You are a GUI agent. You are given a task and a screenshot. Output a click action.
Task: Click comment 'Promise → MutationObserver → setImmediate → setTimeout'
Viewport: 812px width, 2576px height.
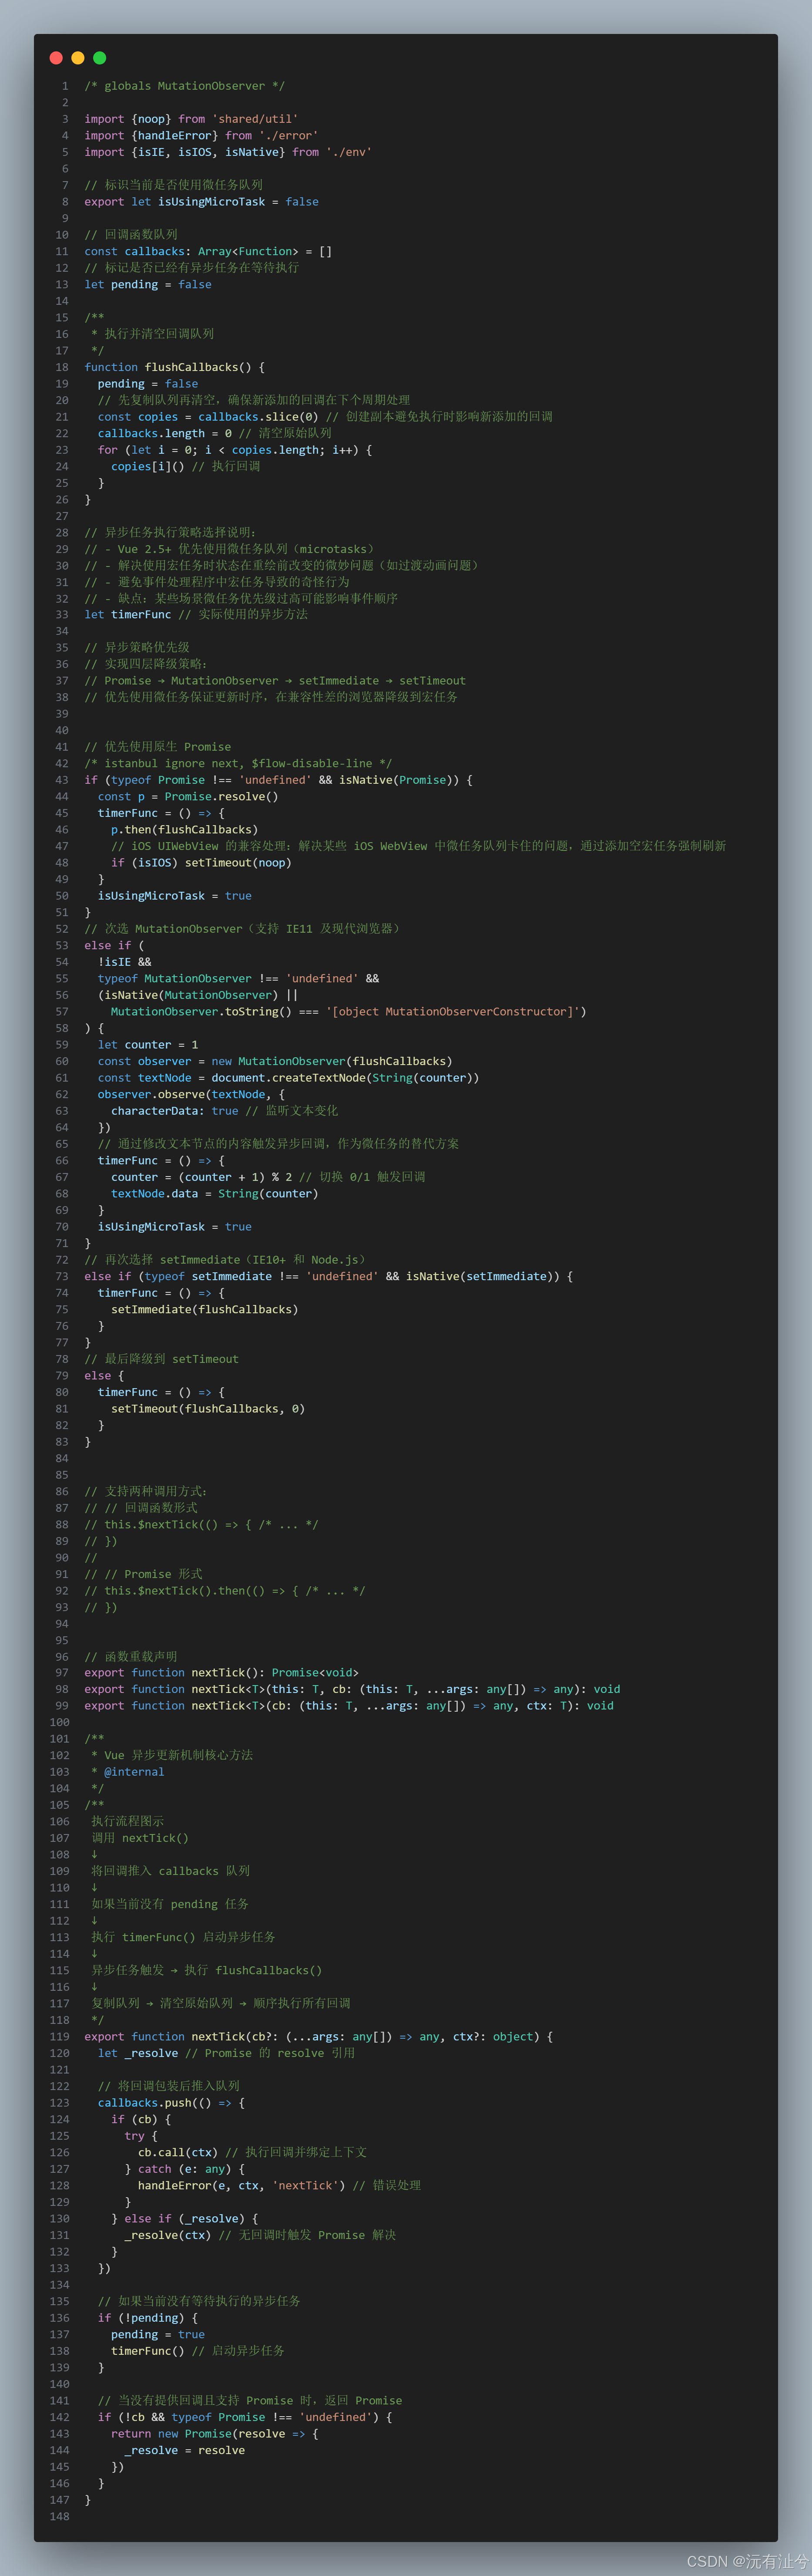pyautogui.click(x=275, y=681)
